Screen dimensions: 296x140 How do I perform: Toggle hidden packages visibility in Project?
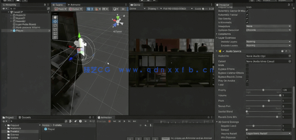pos(92,121)
